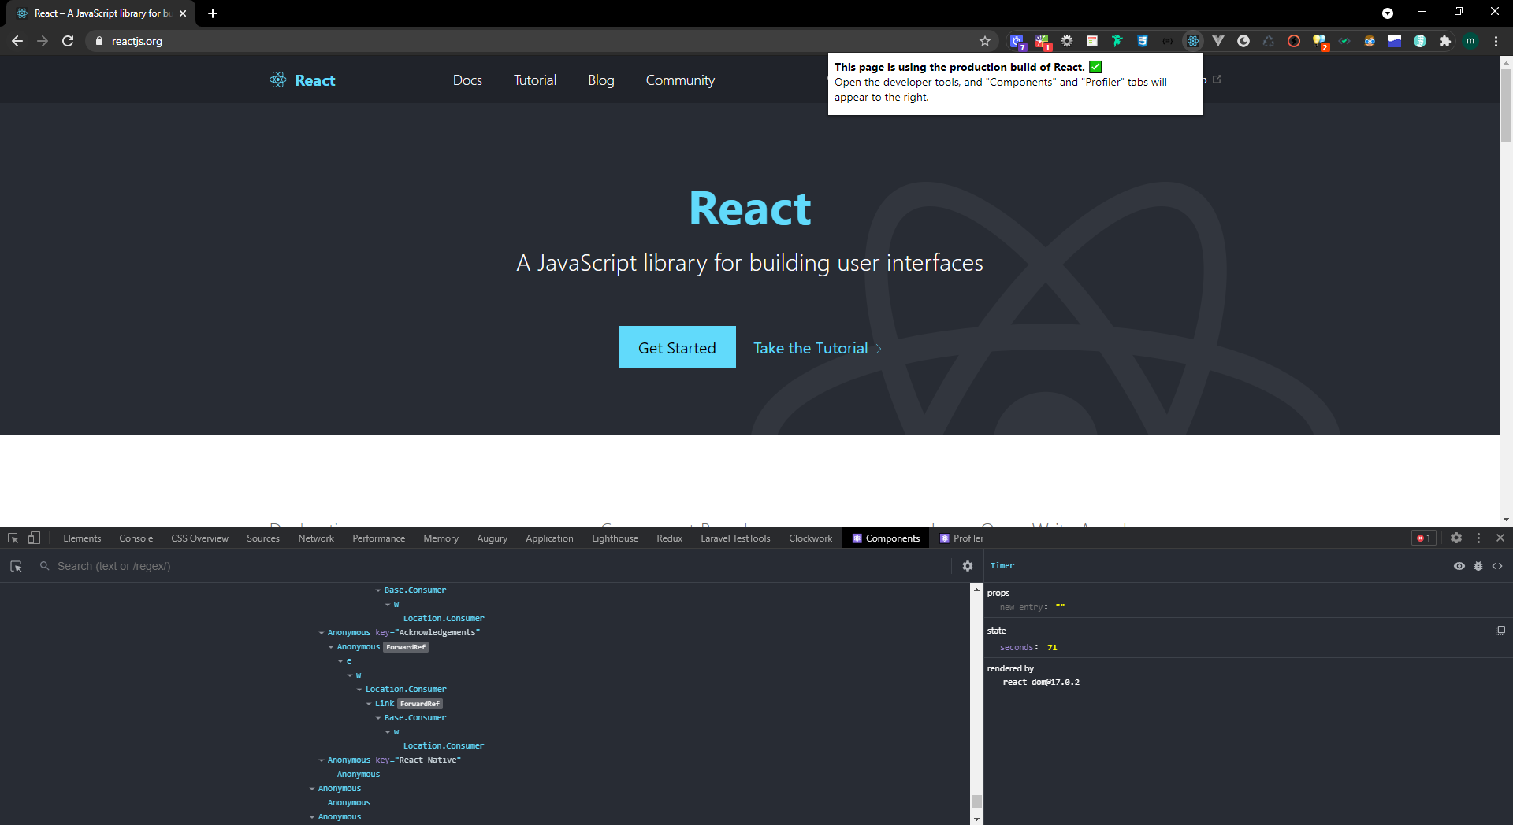Open the Components panel settings gear
Screen dimensions: 1513x825
pyautogui.click(x=968, y=566)
